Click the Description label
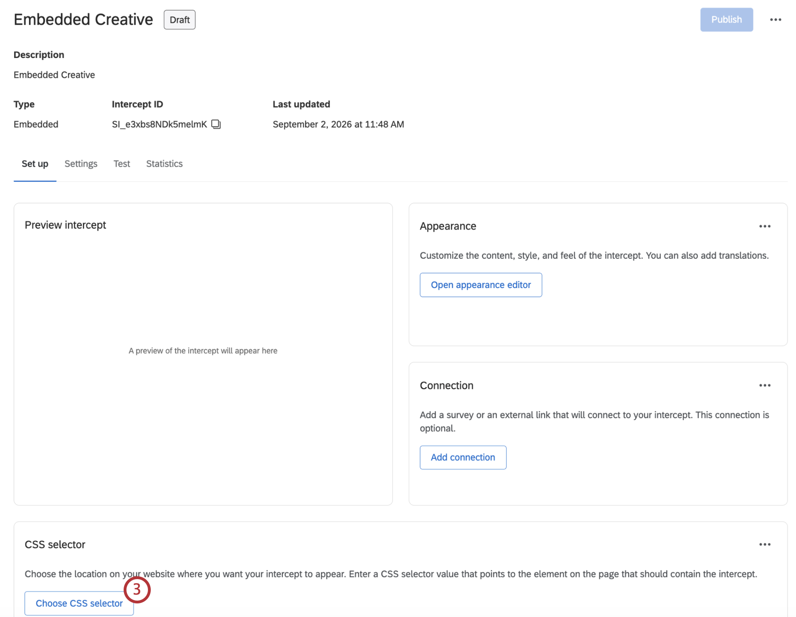This screenshot has height=617, width=796. [x=39, y=55]
